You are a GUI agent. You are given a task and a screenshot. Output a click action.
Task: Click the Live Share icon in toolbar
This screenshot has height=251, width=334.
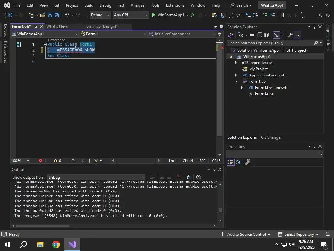(320, 15)
